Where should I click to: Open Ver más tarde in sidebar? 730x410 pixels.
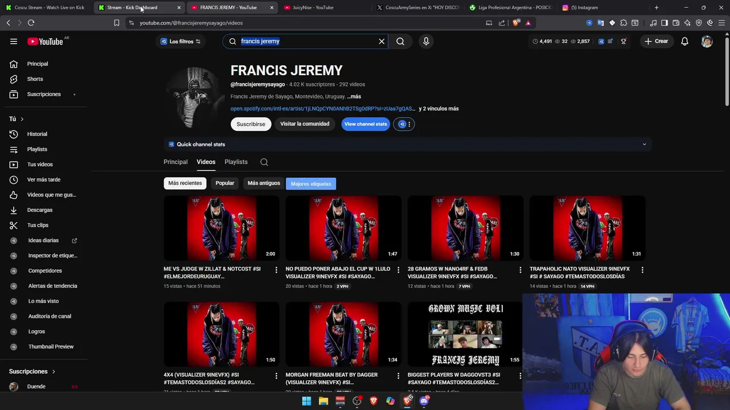click(x=44, y=179)
